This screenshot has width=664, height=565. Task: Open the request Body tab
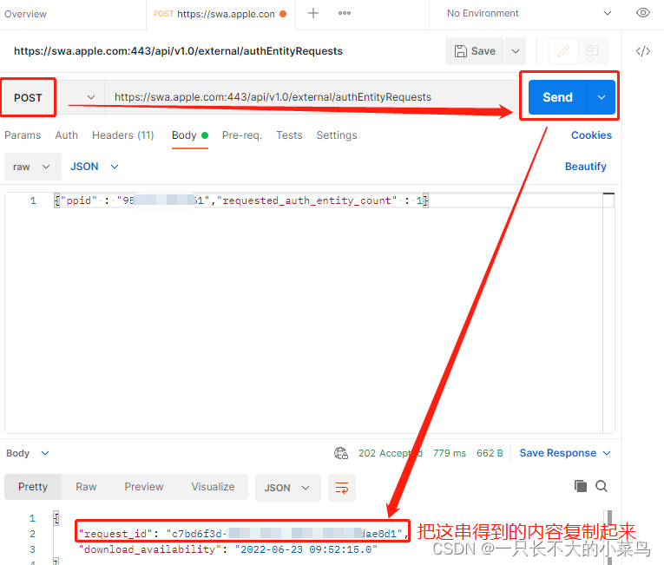pyautogui.click(x=190, y=135)
